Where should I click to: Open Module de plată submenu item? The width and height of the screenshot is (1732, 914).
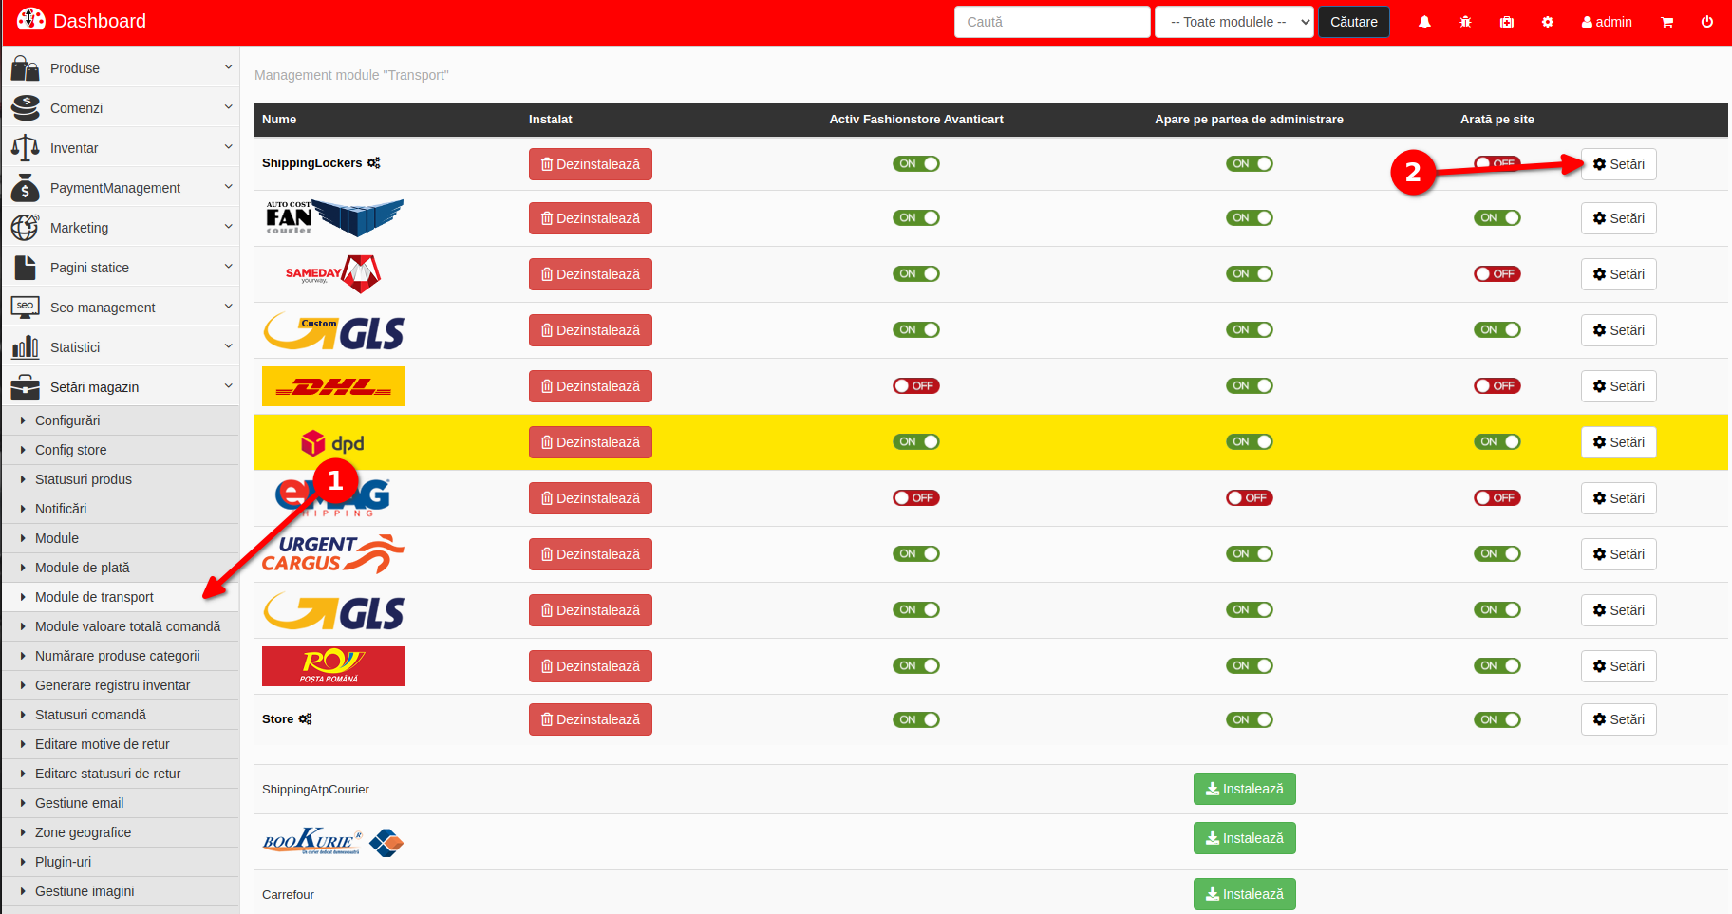[120, 568]
